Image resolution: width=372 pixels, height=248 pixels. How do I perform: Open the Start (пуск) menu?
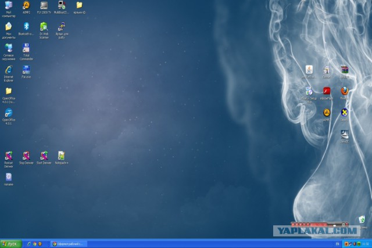coord(11,244)
